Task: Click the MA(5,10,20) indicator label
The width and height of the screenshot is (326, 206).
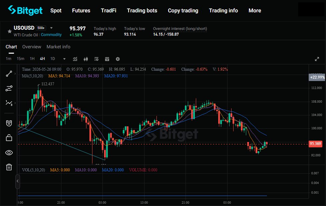Action: click(x=32, y=76)
